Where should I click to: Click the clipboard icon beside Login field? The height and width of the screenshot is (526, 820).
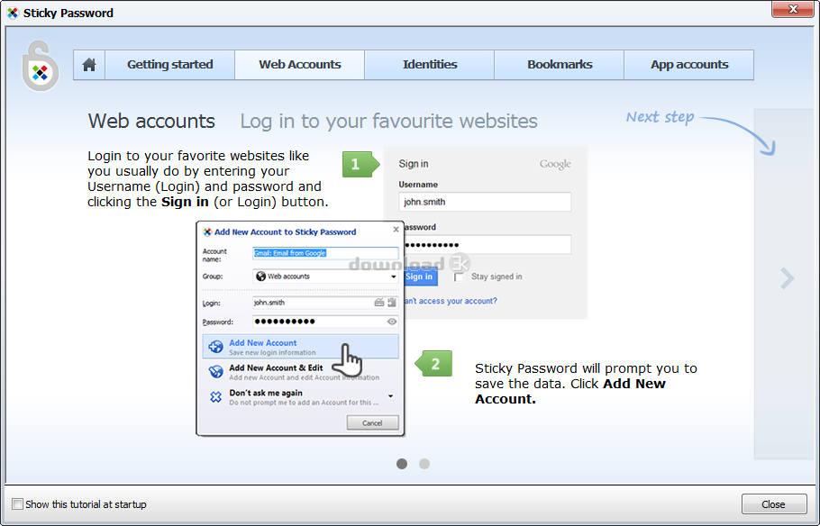[392, 303]
